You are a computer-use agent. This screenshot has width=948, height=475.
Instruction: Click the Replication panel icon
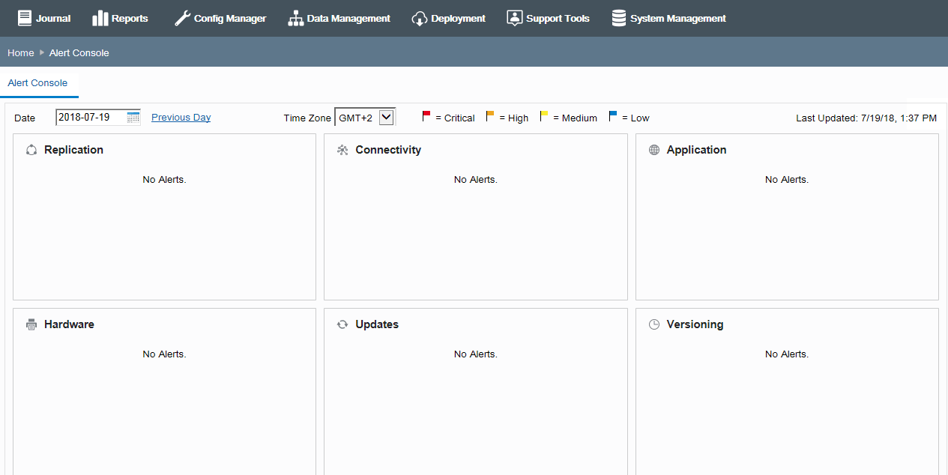(31, 150)
